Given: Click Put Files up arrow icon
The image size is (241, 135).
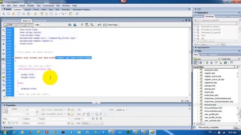Looking at the screenshot, I should (x=212, y=63).
